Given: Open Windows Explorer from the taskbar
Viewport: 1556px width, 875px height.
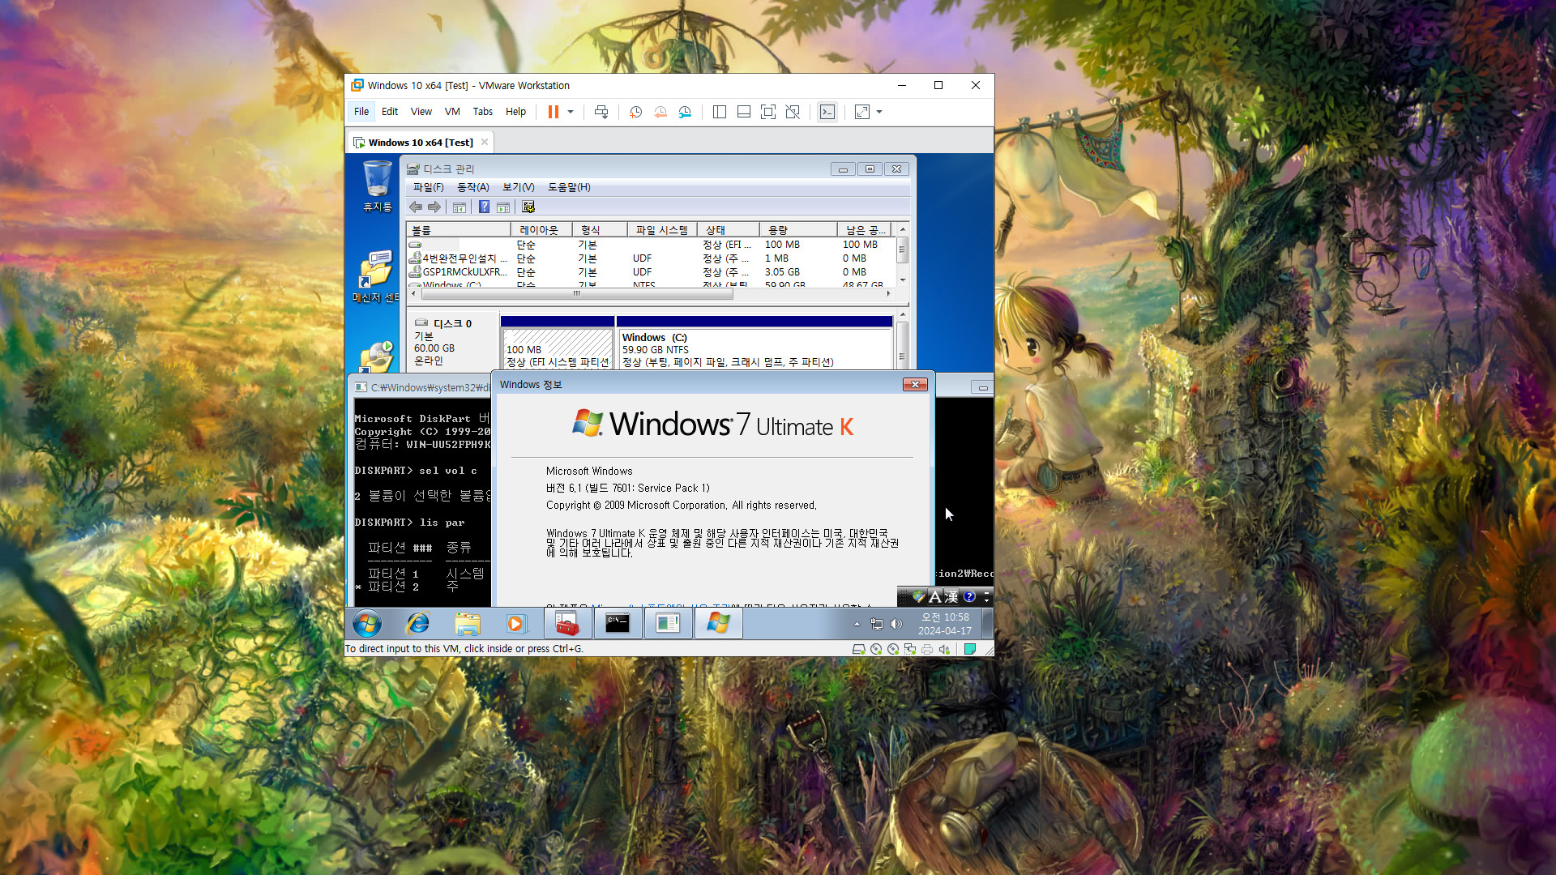Looking at the screenshot, I should 468,624.
